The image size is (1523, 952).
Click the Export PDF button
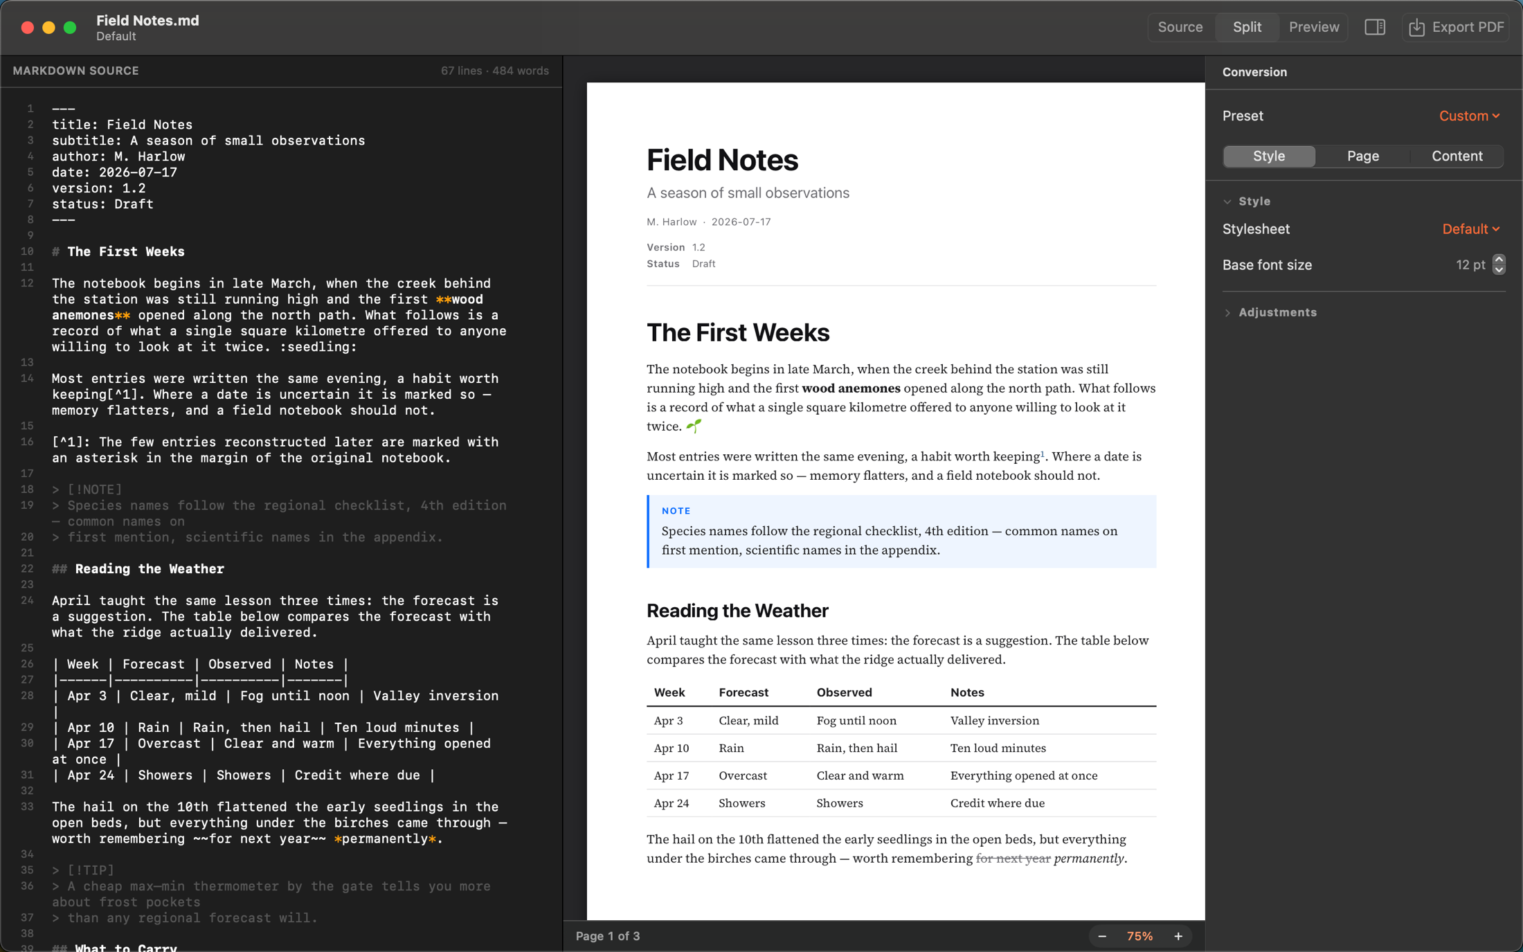click(x=1456, y=27)
